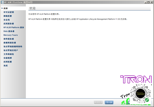Select HP ALM Platform 服务 step
The width and height of the screenshot is (154, 107).
pyautogui.click(x=14, y=28)
